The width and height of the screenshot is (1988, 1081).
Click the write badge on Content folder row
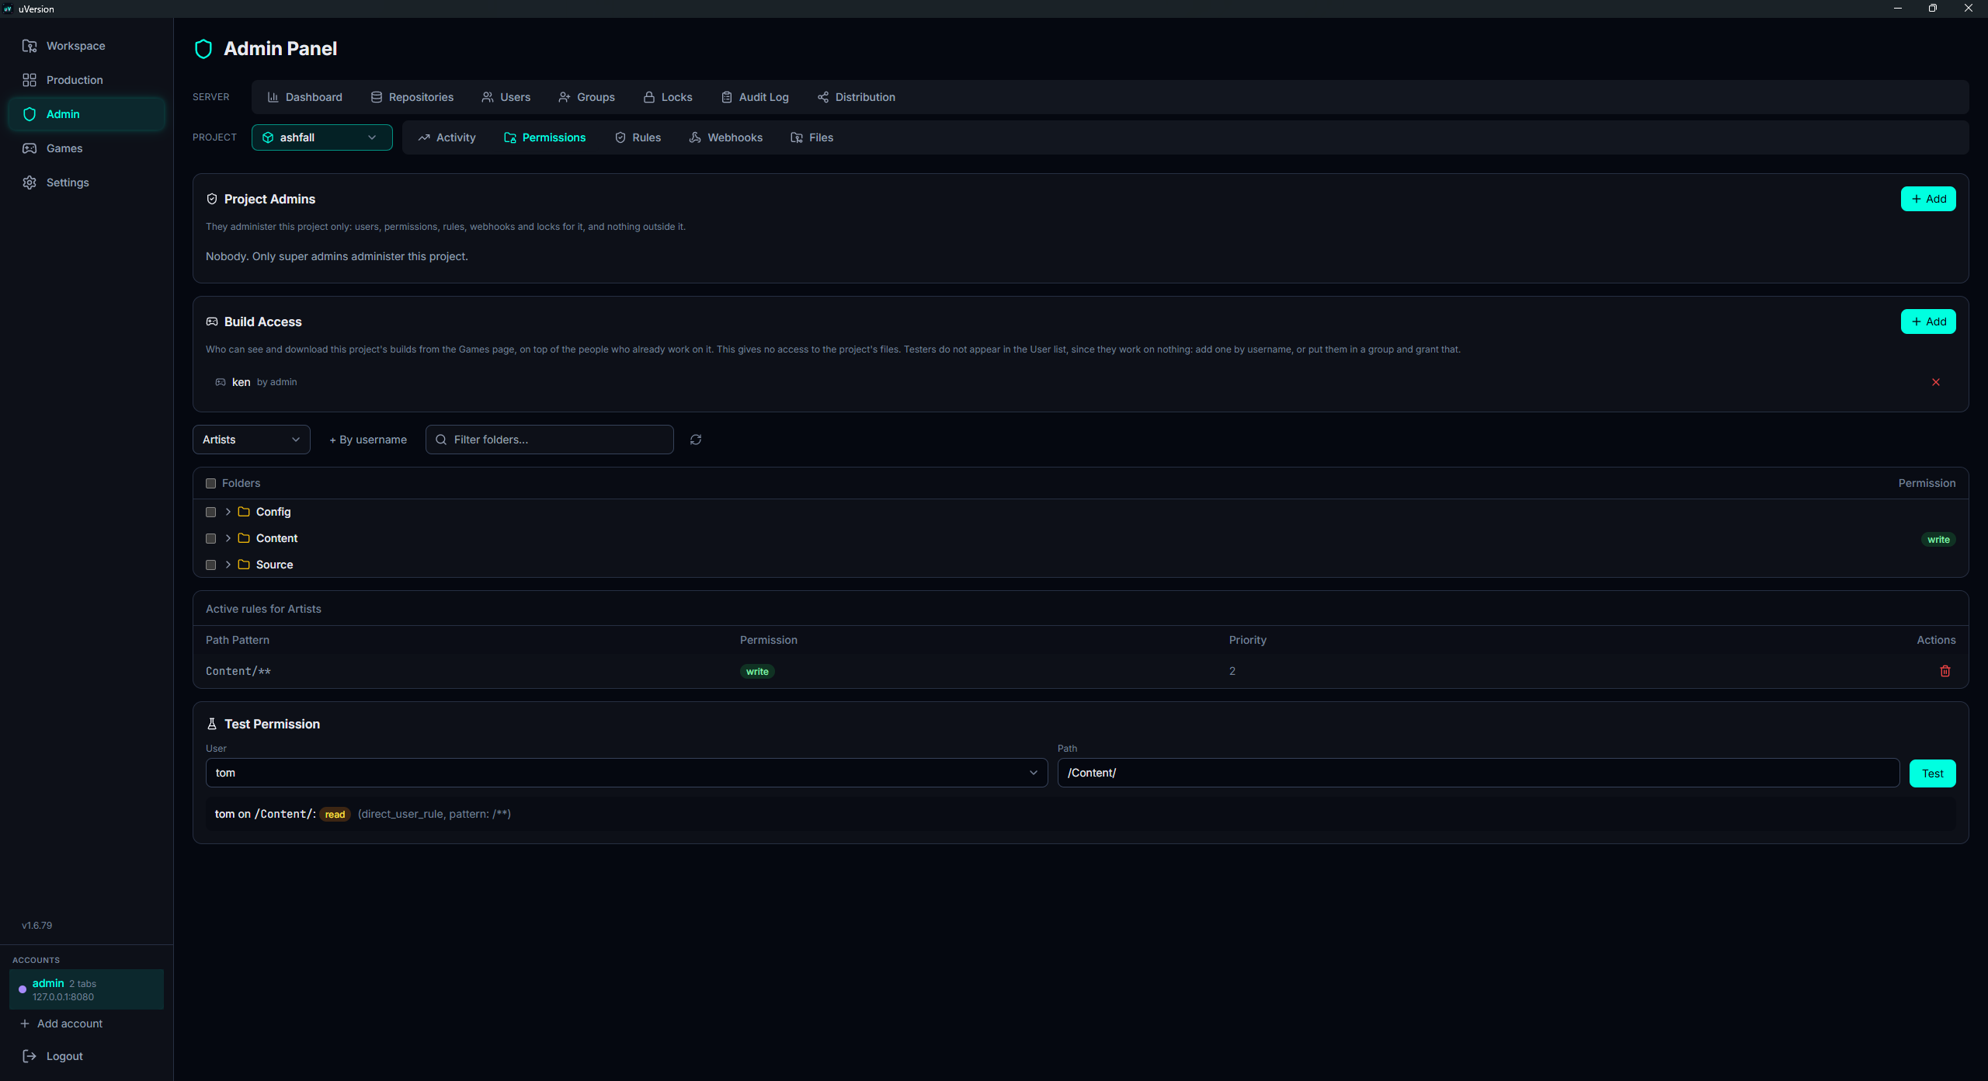pos(1938,540)
